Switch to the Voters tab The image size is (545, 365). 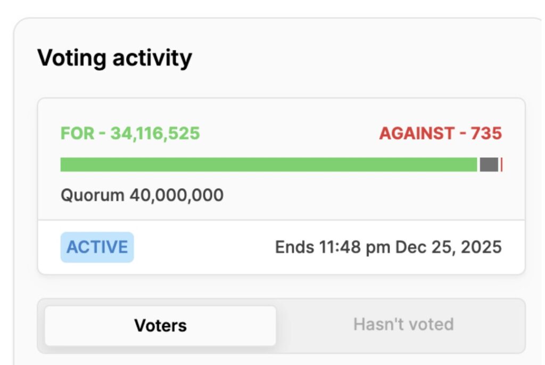click(160, 325)
